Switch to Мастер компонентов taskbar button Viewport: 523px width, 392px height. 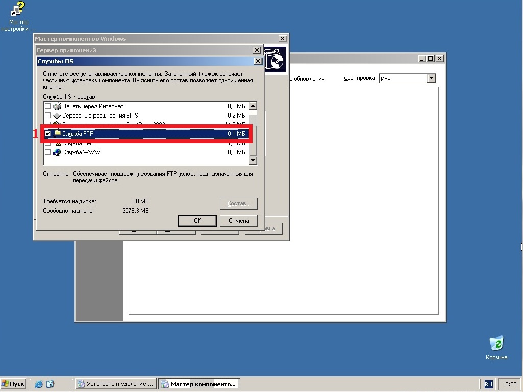click(199, 384)
